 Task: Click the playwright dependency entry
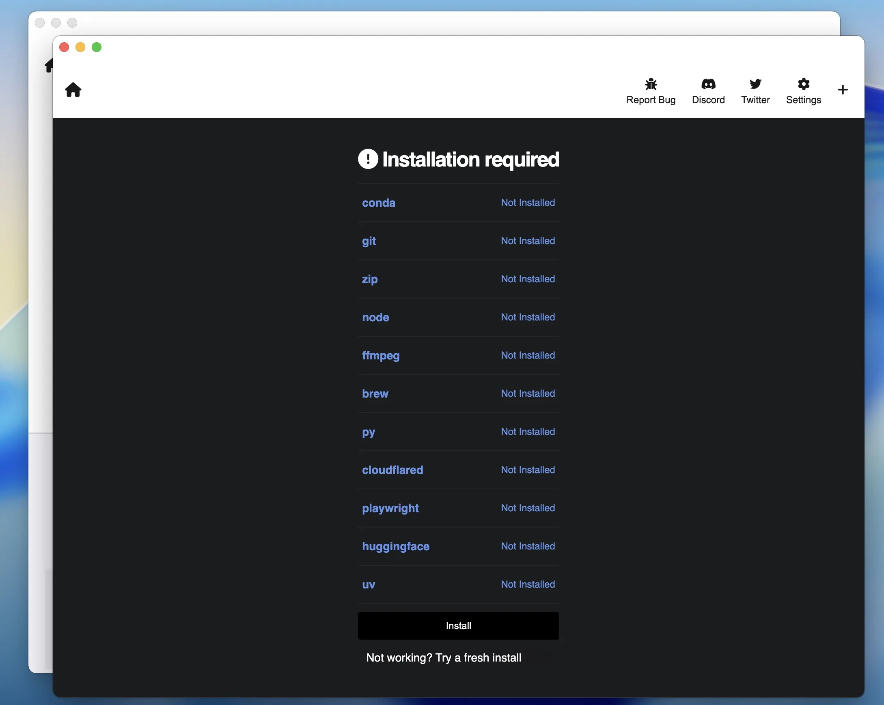(390, 508)
